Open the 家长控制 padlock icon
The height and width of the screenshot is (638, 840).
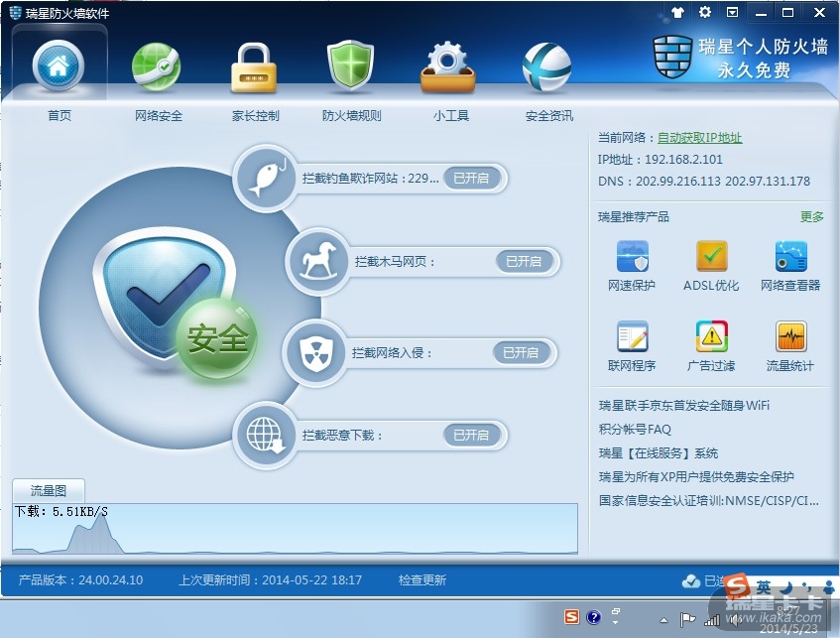click(x=254, y=68)
